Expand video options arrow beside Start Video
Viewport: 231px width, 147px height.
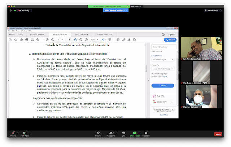click(29, 133)
